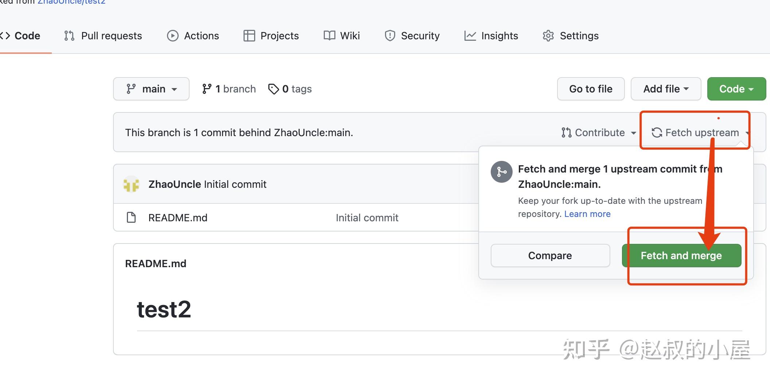The height and width of the screenshot is (380, 770).
Task: Click the Compare button
Action: [550, 256]
